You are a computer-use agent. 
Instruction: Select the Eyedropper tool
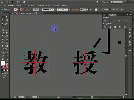pos(3,49)
